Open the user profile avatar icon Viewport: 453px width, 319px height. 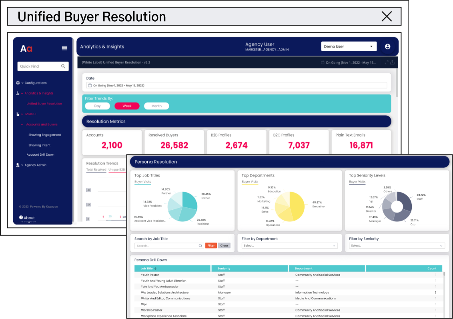387,46
